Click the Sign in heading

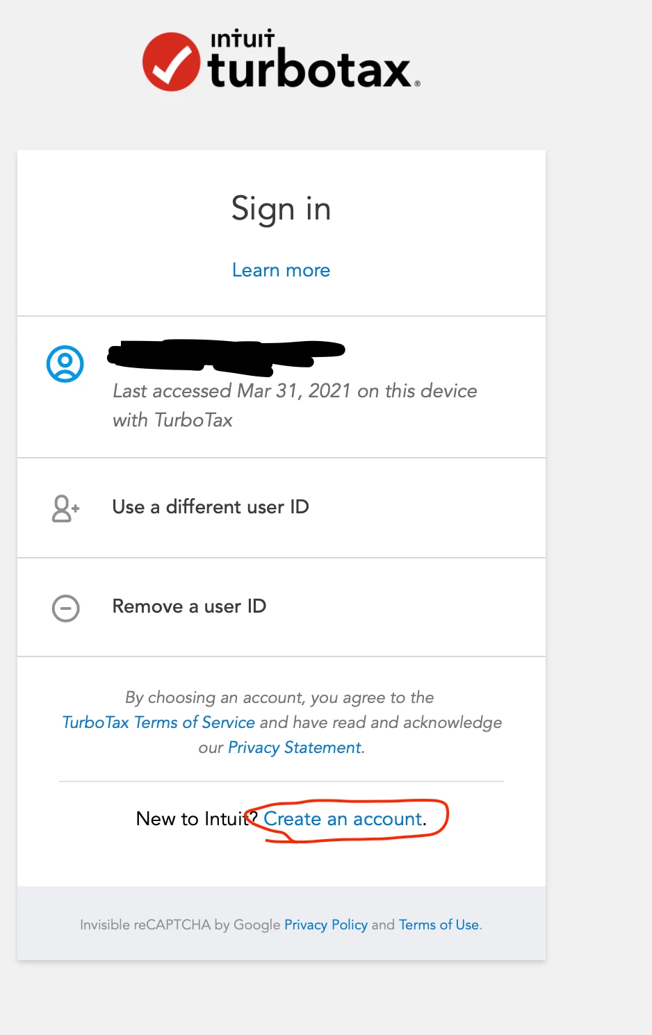[281, 209]
